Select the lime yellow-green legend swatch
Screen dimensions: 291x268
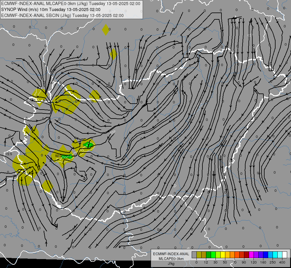[218, 255]
